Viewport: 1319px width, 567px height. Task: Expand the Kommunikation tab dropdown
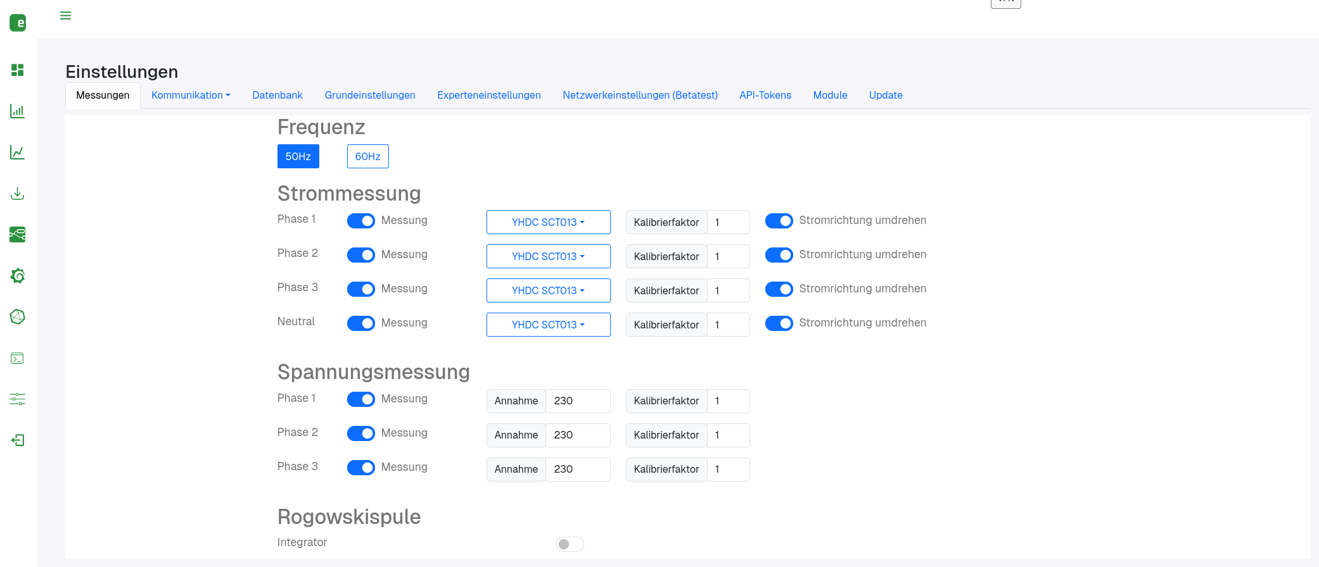coord(191,95)
